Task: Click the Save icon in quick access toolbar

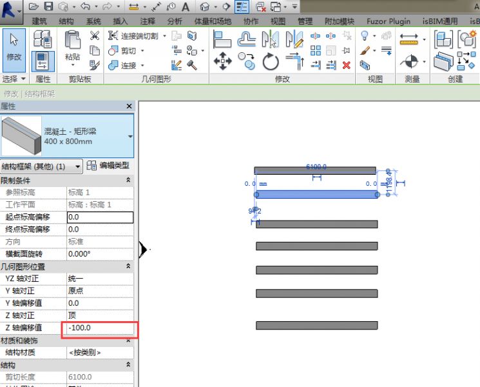Action: [48, 6]
